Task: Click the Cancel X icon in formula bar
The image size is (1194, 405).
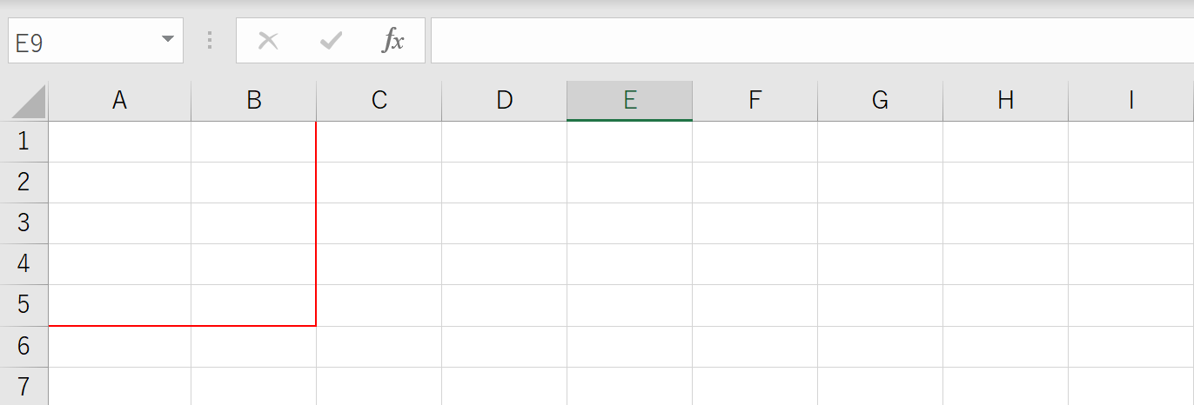Action: [x=268, y=41]
